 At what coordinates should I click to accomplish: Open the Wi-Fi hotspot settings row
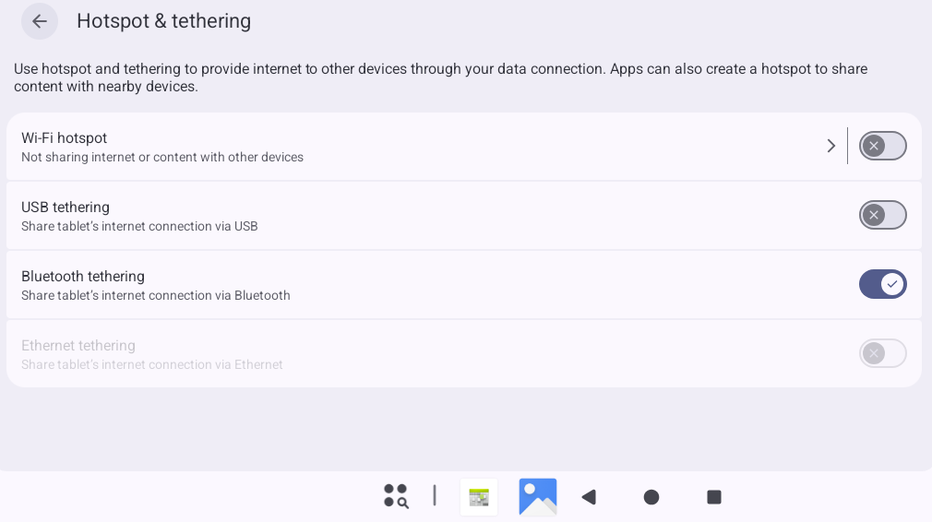(x=426, y=146)
